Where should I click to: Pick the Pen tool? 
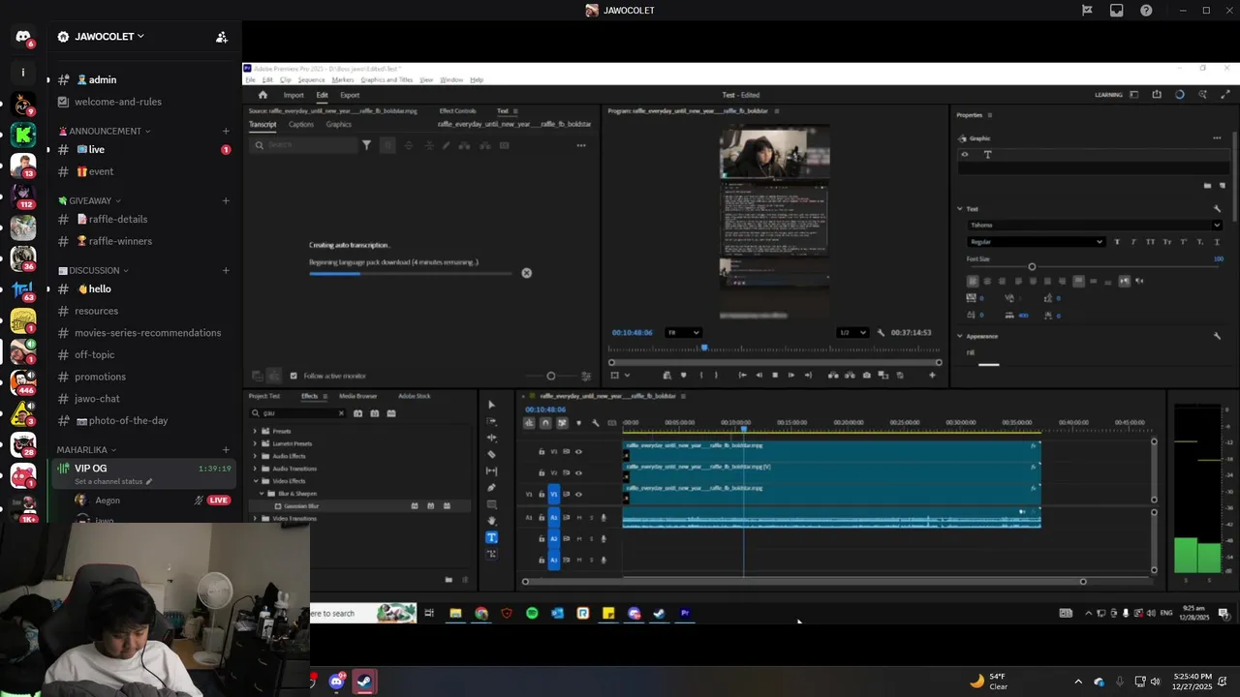(x=491, y=487)
